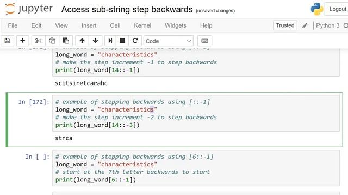This screenshot has height=195, width=348.
Task: Click comment '# make the step increment -1'
Action: click(x=104, y=62)
